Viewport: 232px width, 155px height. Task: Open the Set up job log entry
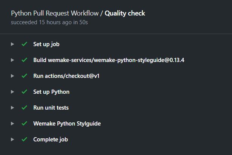coord(46,44)
